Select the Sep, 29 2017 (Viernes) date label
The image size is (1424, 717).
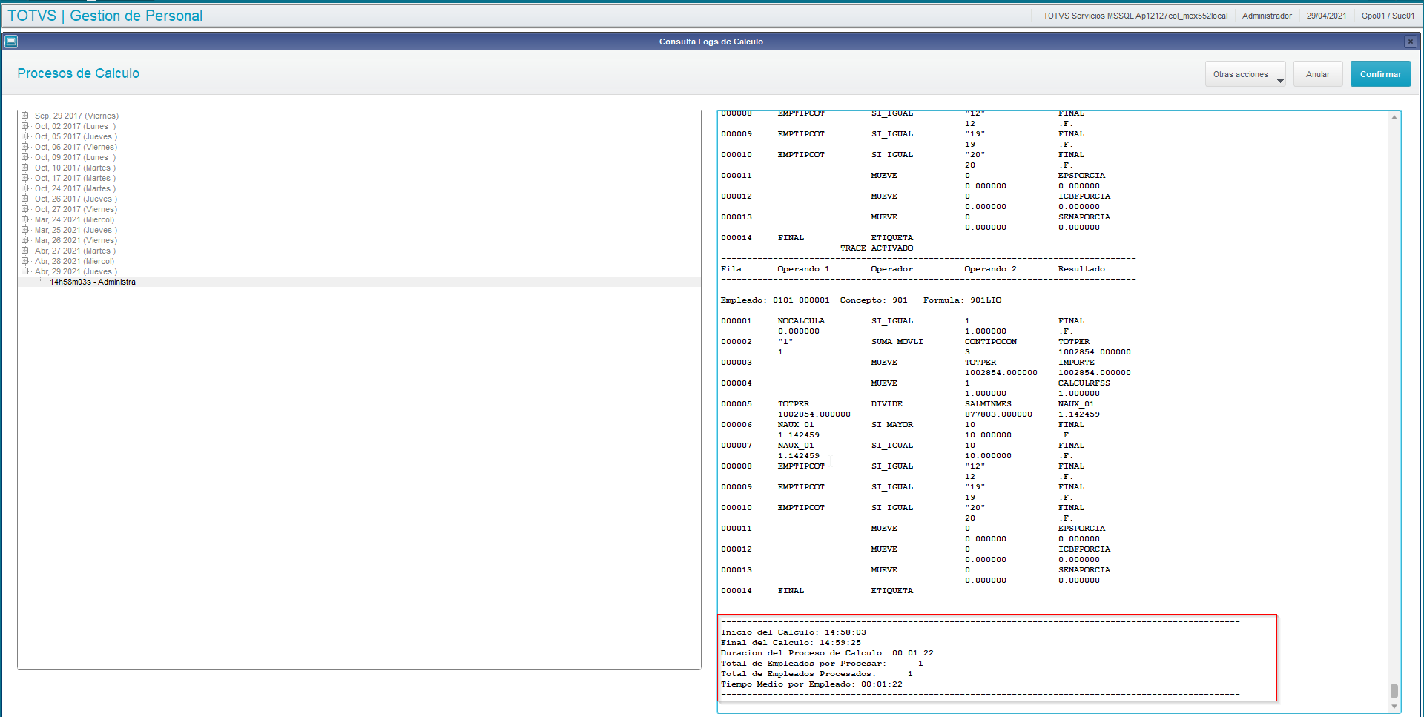(76, 116)
